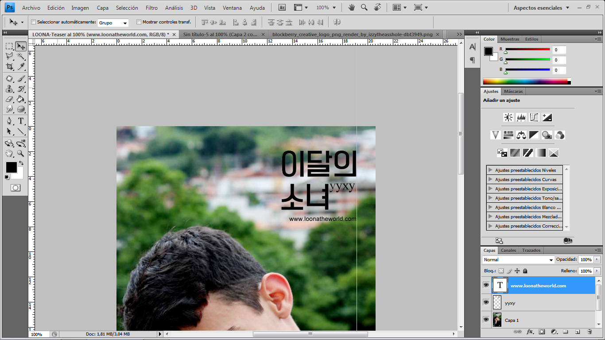605x340 pixels.
Task: Open the Color panel options menu
Action: pyautogui.click(x=598, y=39)
